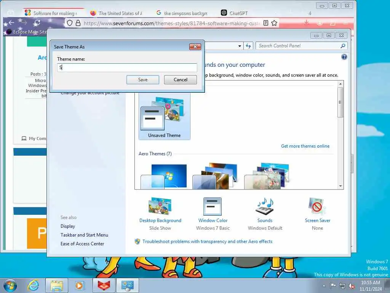Viewport: 390px width, 293px height.
Task: Open Firefox downloads arrow icon
Action: (x=307, y=23)
